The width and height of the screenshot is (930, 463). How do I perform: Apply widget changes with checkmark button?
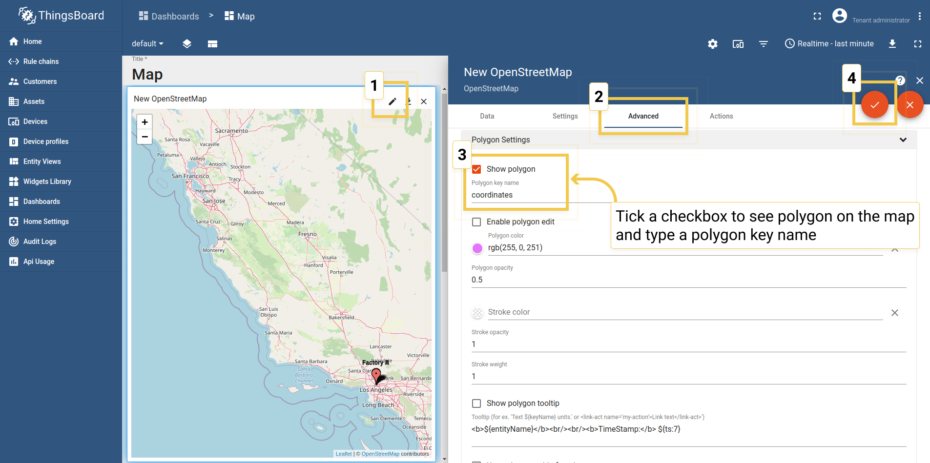[875, 104]
